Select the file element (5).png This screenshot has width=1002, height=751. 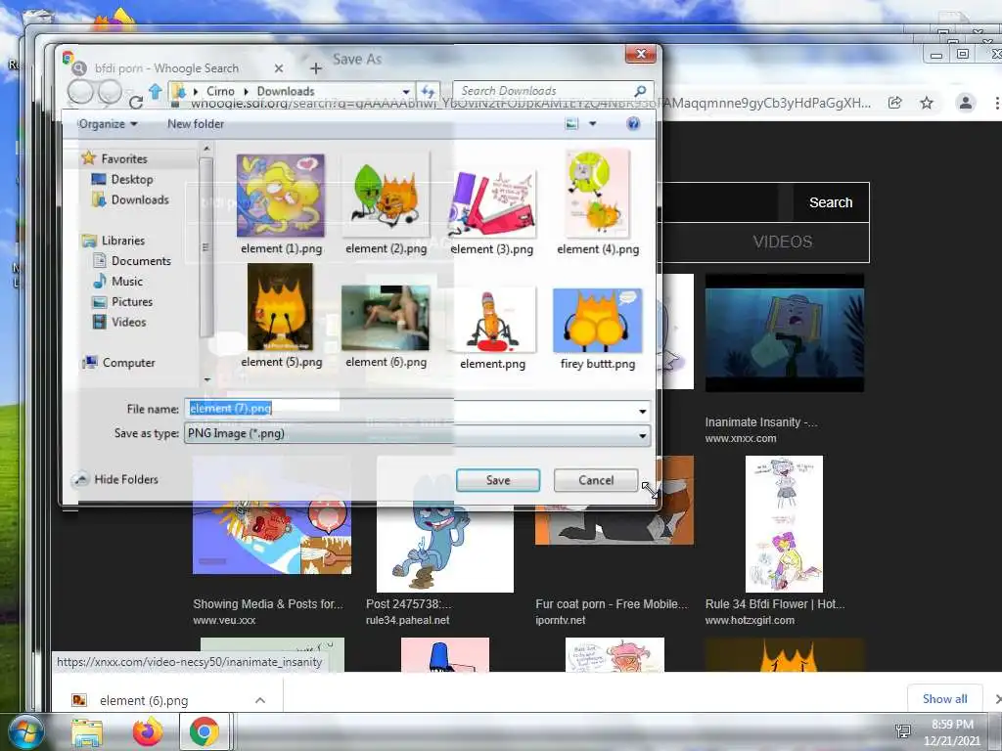tap(281, 317)
